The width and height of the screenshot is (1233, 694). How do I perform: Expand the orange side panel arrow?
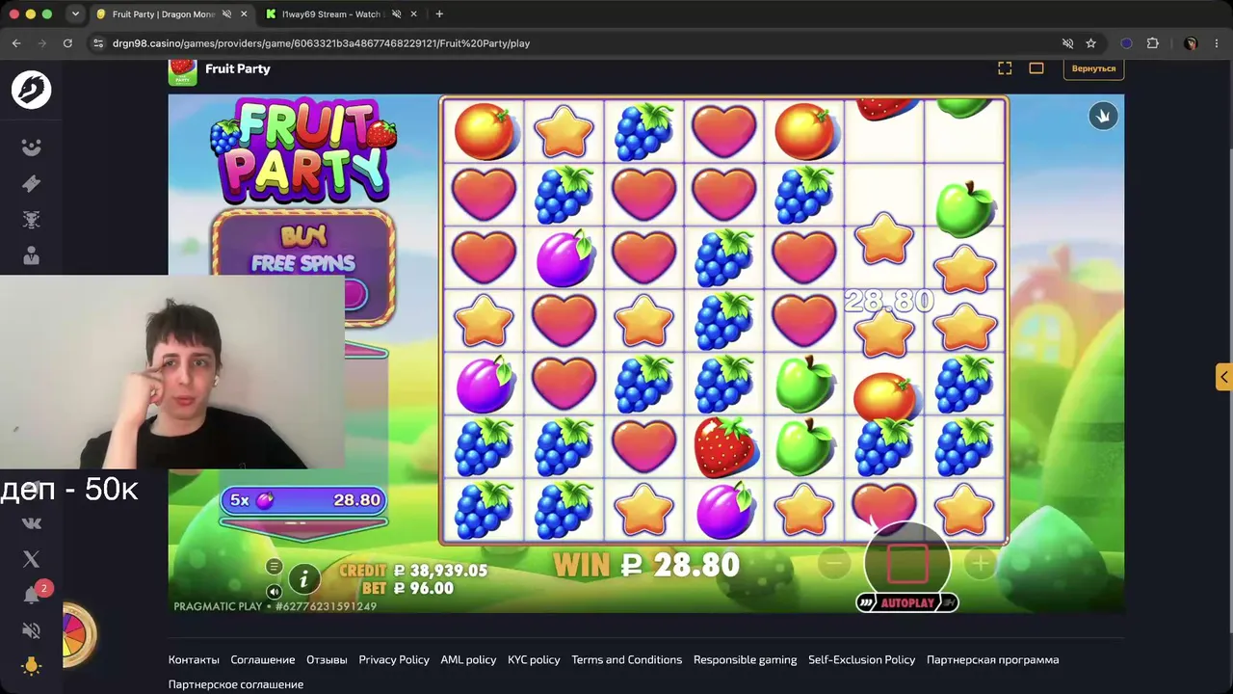pos(1223,377)
